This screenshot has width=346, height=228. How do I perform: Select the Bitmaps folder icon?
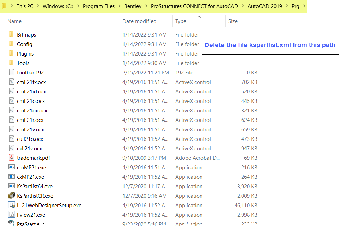tap(12, 34)
